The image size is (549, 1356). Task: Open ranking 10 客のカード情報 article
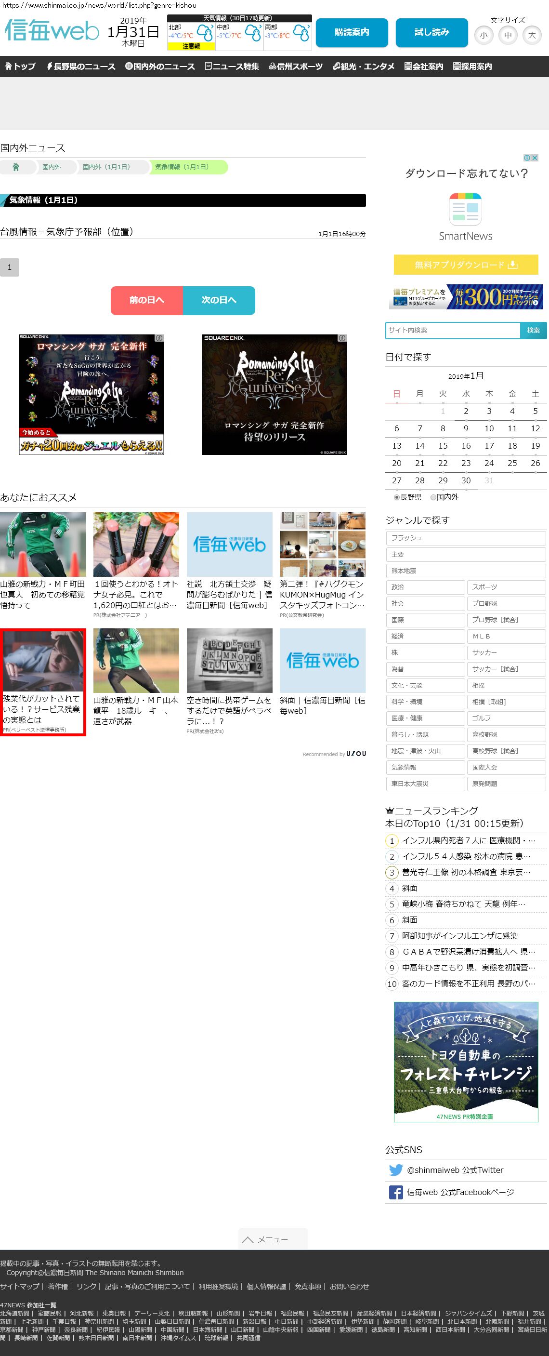click(469, 984)
